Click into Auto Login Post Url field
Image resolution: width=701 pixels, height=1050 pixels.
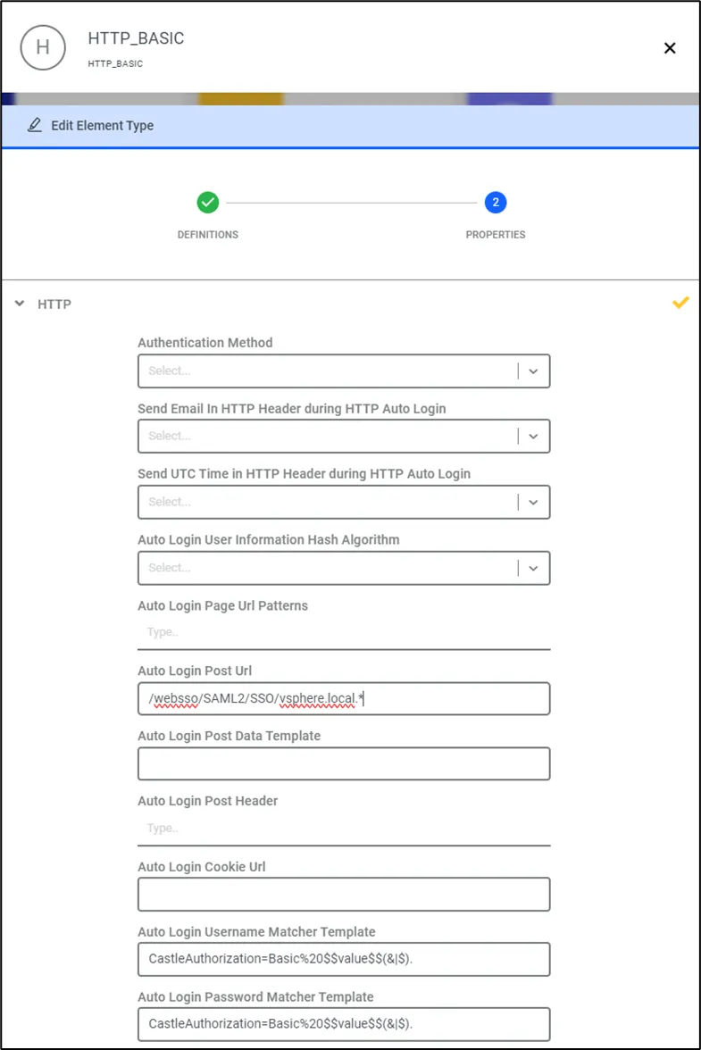pos(344,698)
